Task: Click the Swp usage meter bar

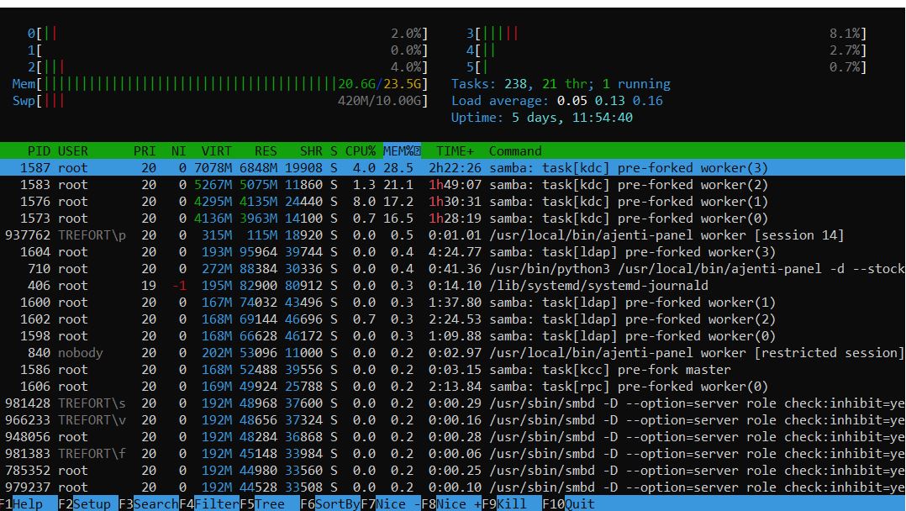Action: click(219, 101)
